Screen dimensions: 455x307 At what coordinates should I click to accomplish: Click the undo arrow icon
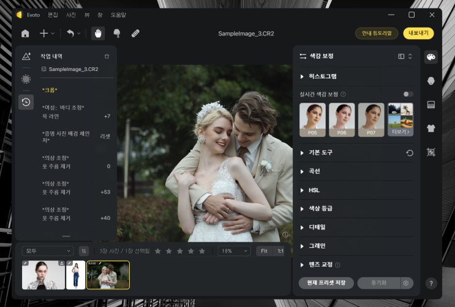[x=70, y=34]
